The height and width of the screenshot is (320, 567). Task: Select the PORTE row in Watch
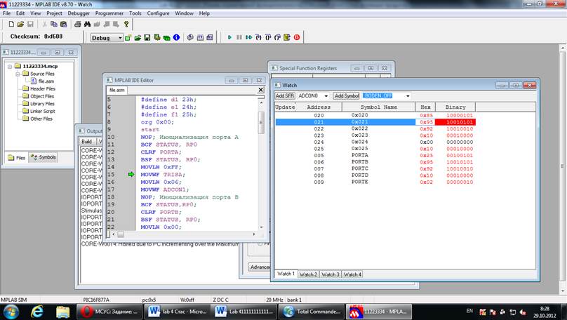click(x=375, y=182)
